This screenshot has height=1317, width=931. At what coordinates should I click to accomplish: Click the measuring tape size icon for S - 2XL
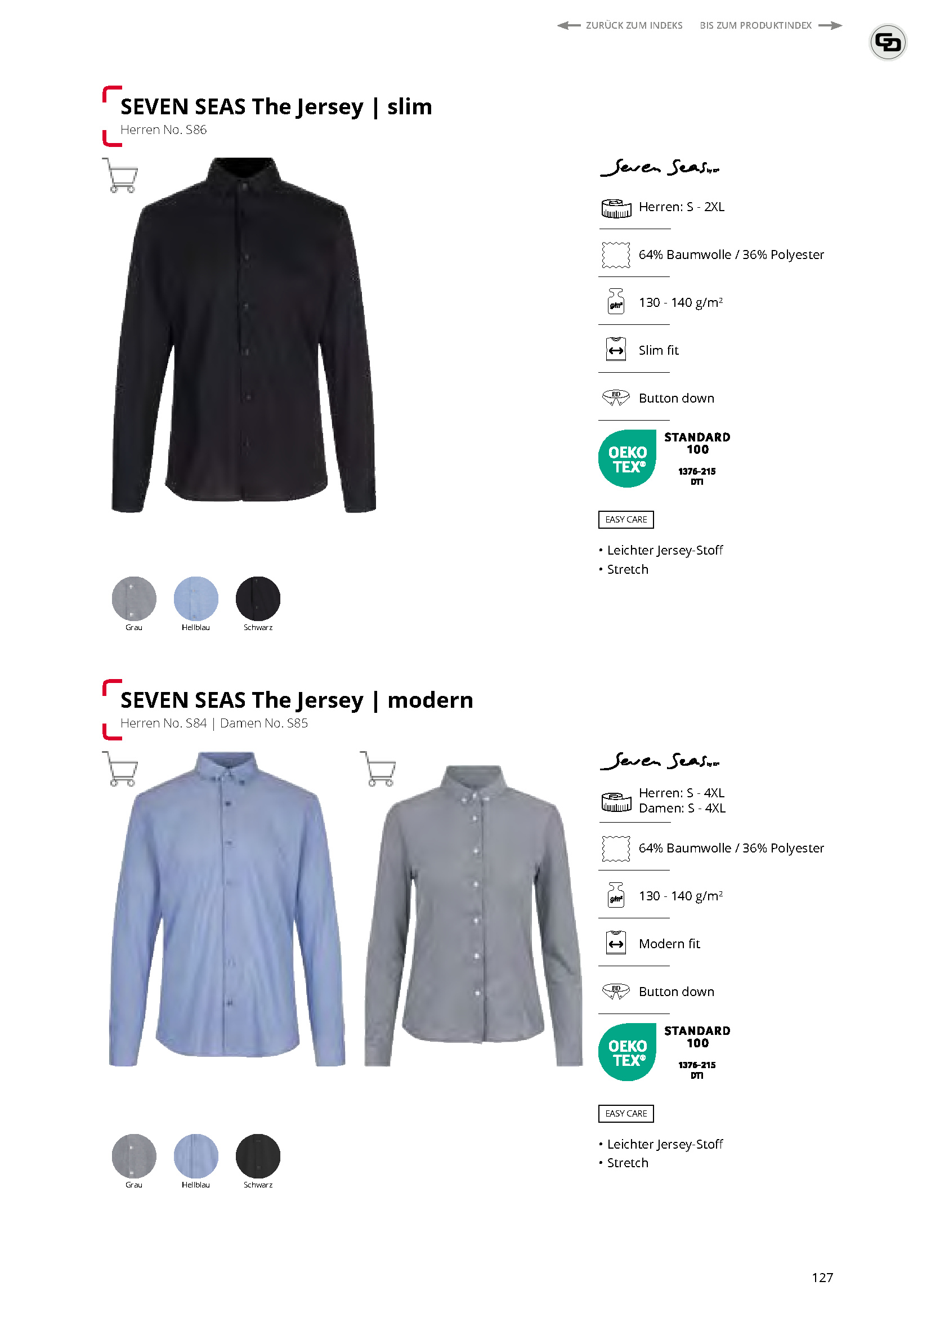pyautogui.click(x=616, y=208)
